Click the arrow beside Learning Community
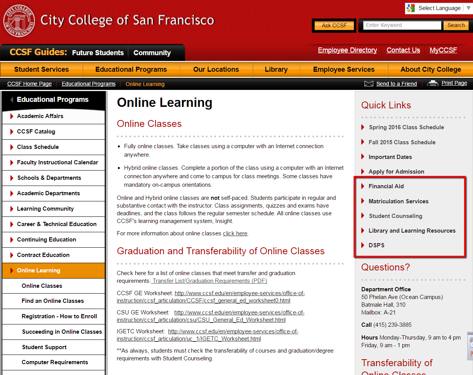The height and width of the screenshot is (375, 473). [x=12, y=209]
